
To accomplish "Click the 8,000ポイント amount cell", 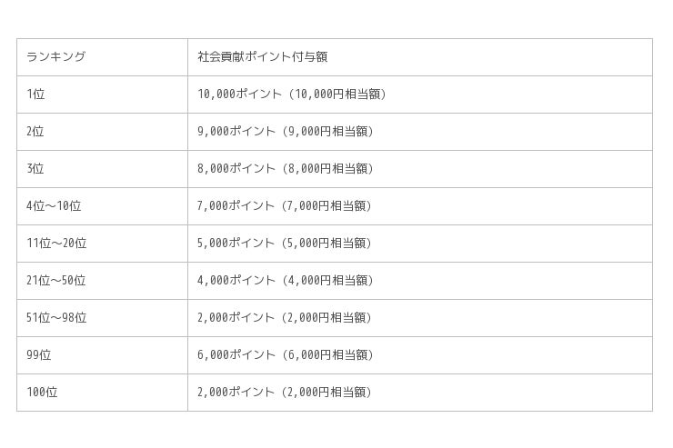I will click(286, 168).
